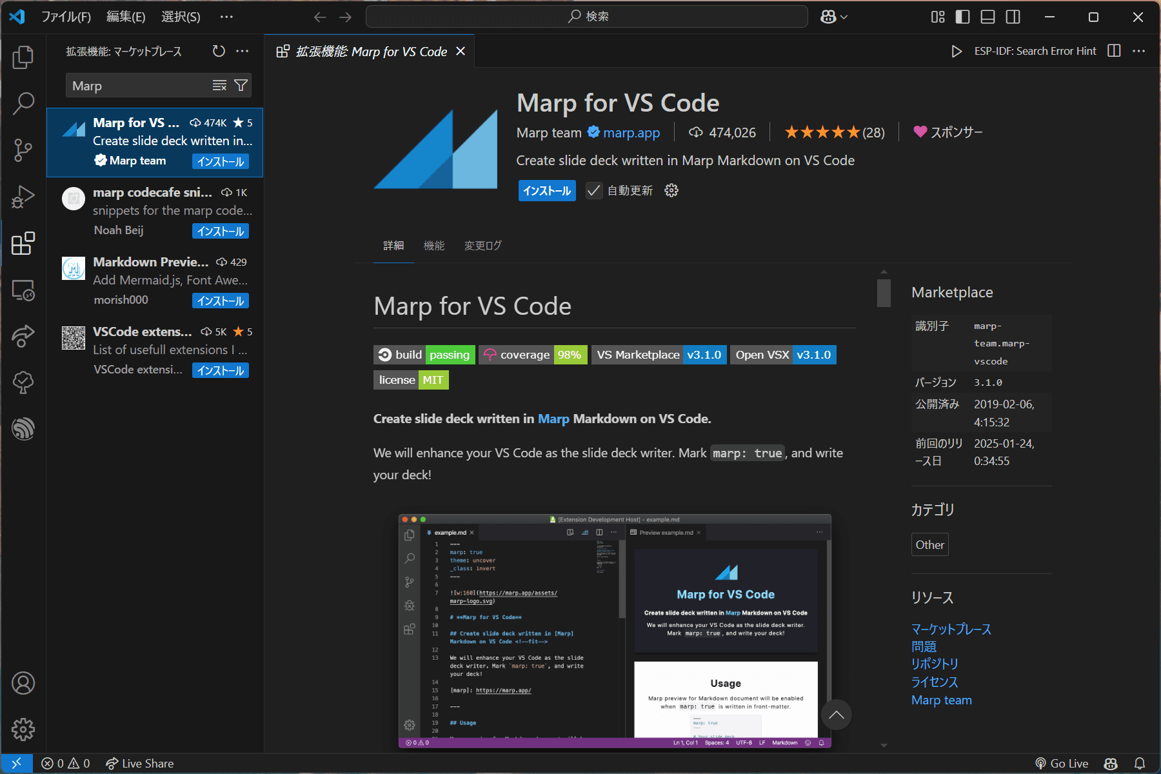Click the filter extensions funnel icon
Viewport: 1161px width, 774px height.
pyautogui.click(x=241, y=86)
